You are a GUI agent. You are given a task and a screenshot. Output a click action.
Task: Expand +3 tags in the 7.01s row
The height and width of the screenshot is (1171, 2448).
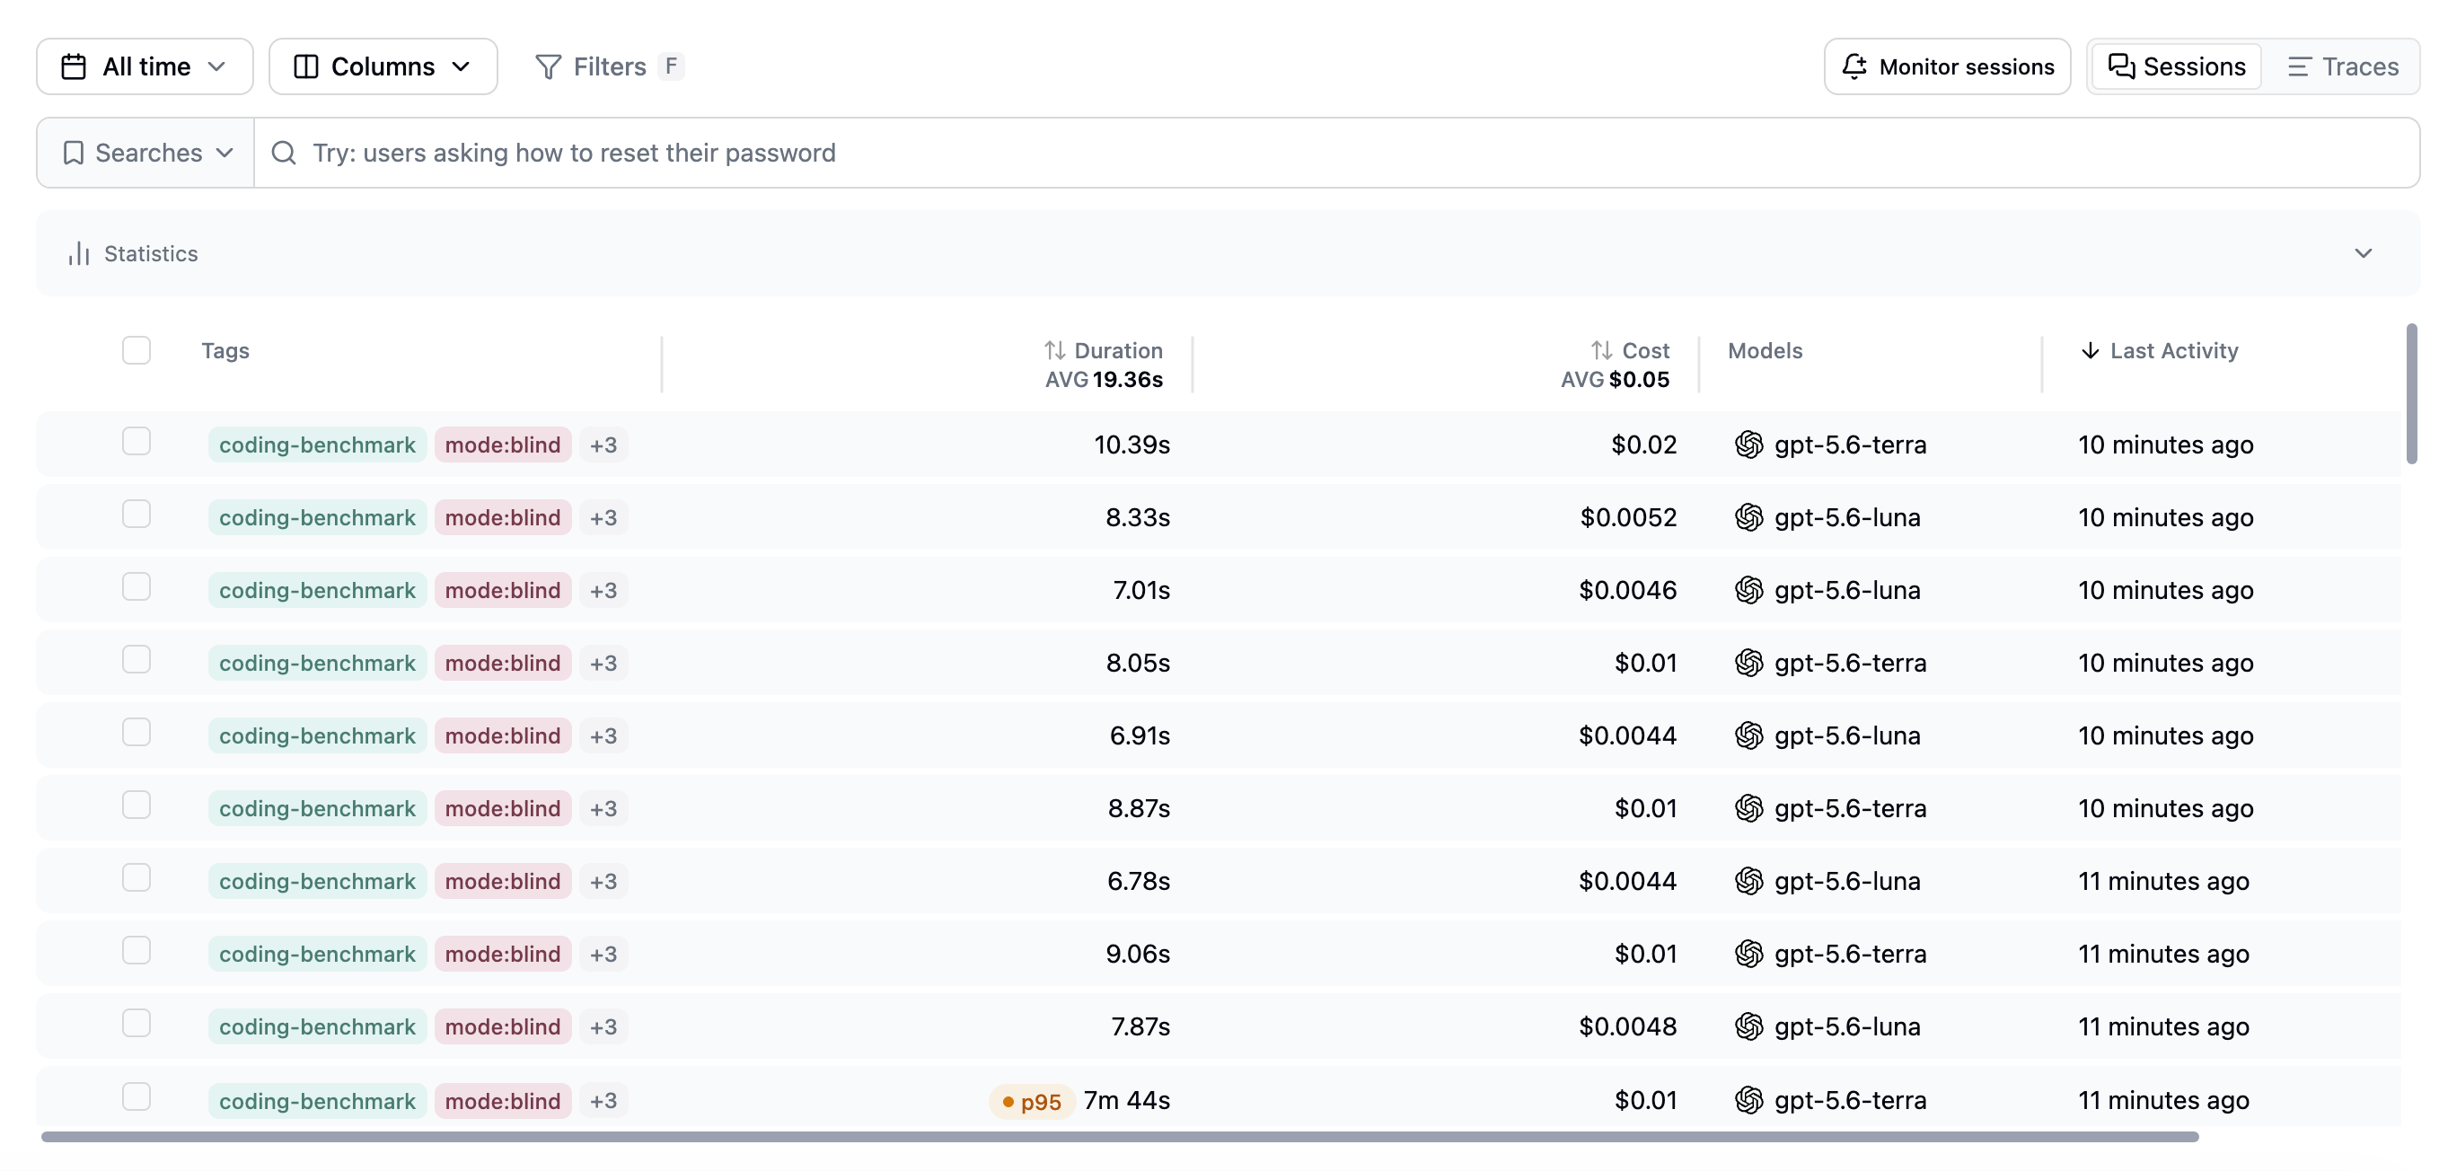(603, 590)
